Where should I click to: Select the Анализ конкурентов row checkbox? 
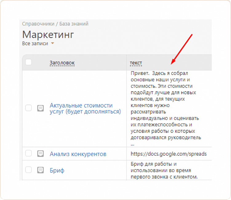coord(29,153)
